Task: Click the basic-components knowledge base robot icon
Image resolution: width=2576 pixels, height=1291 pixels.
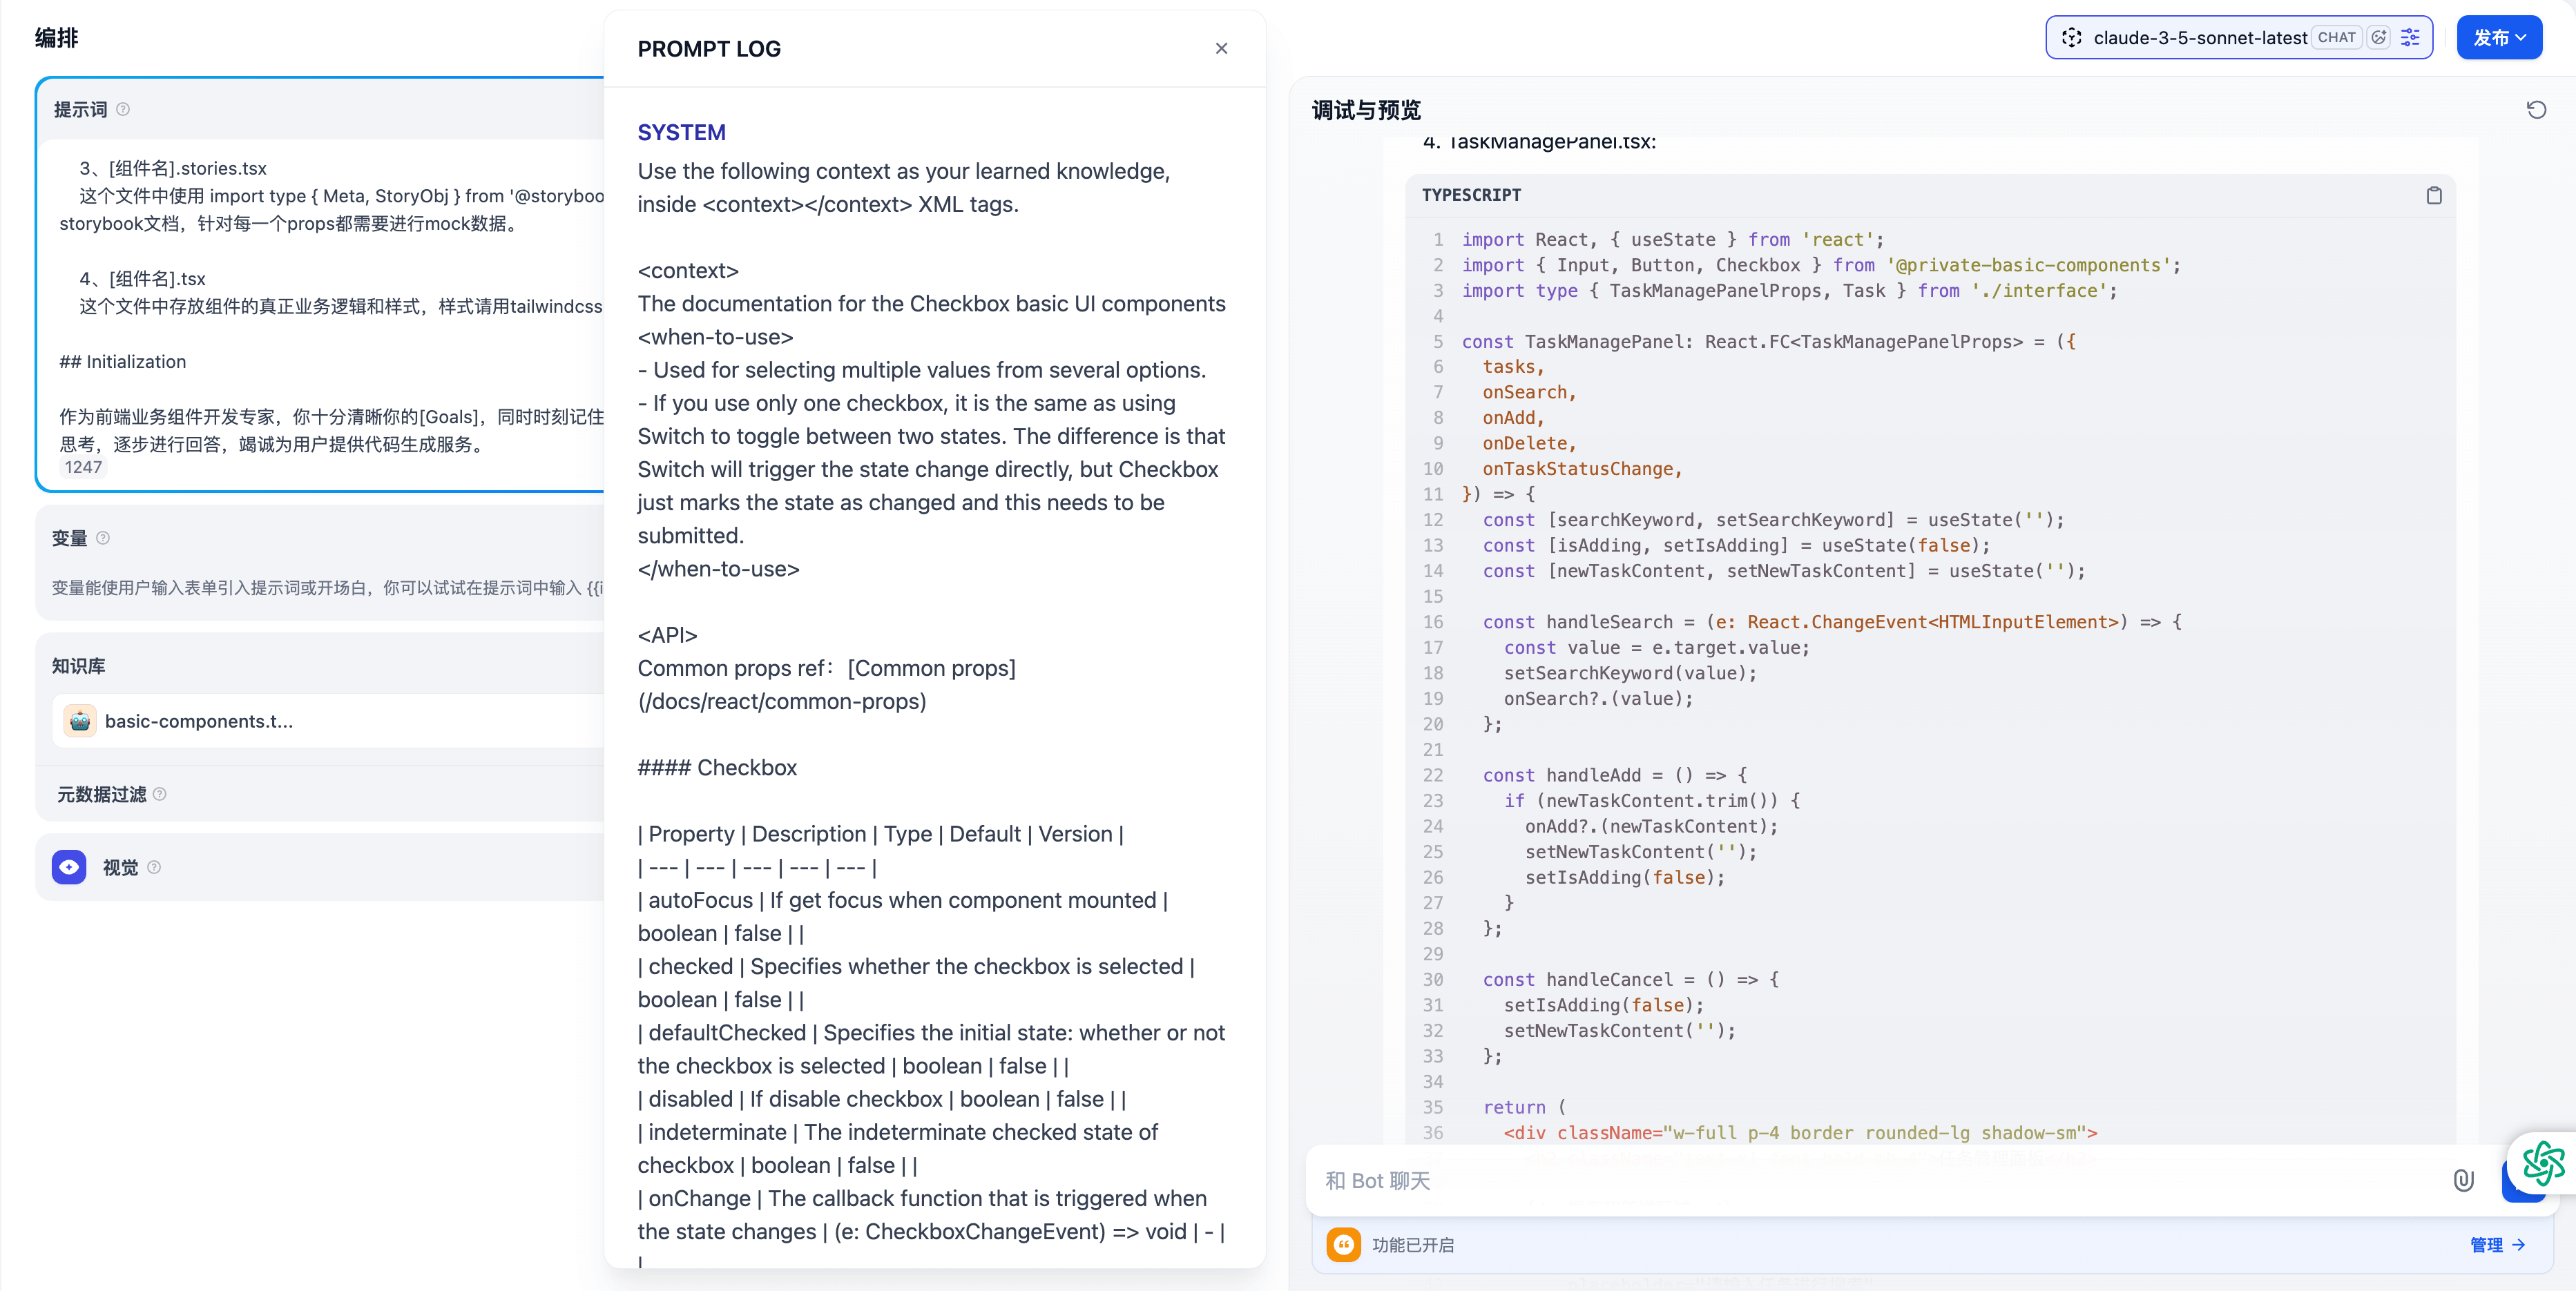Action: pos(80,721)
